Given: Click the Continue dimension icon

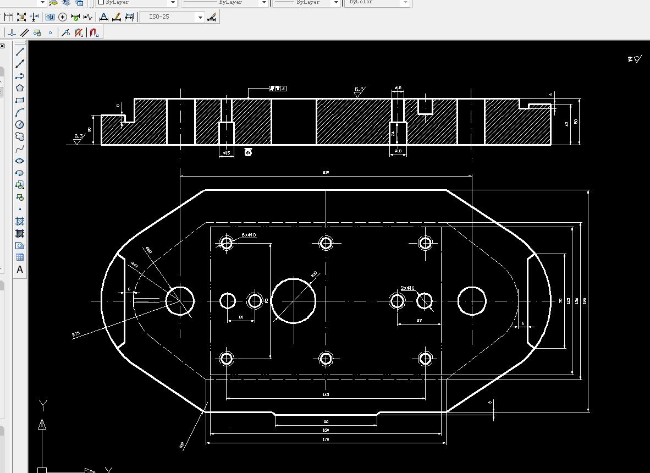Looking at the screenshot, I should click(x=9, y=17).
